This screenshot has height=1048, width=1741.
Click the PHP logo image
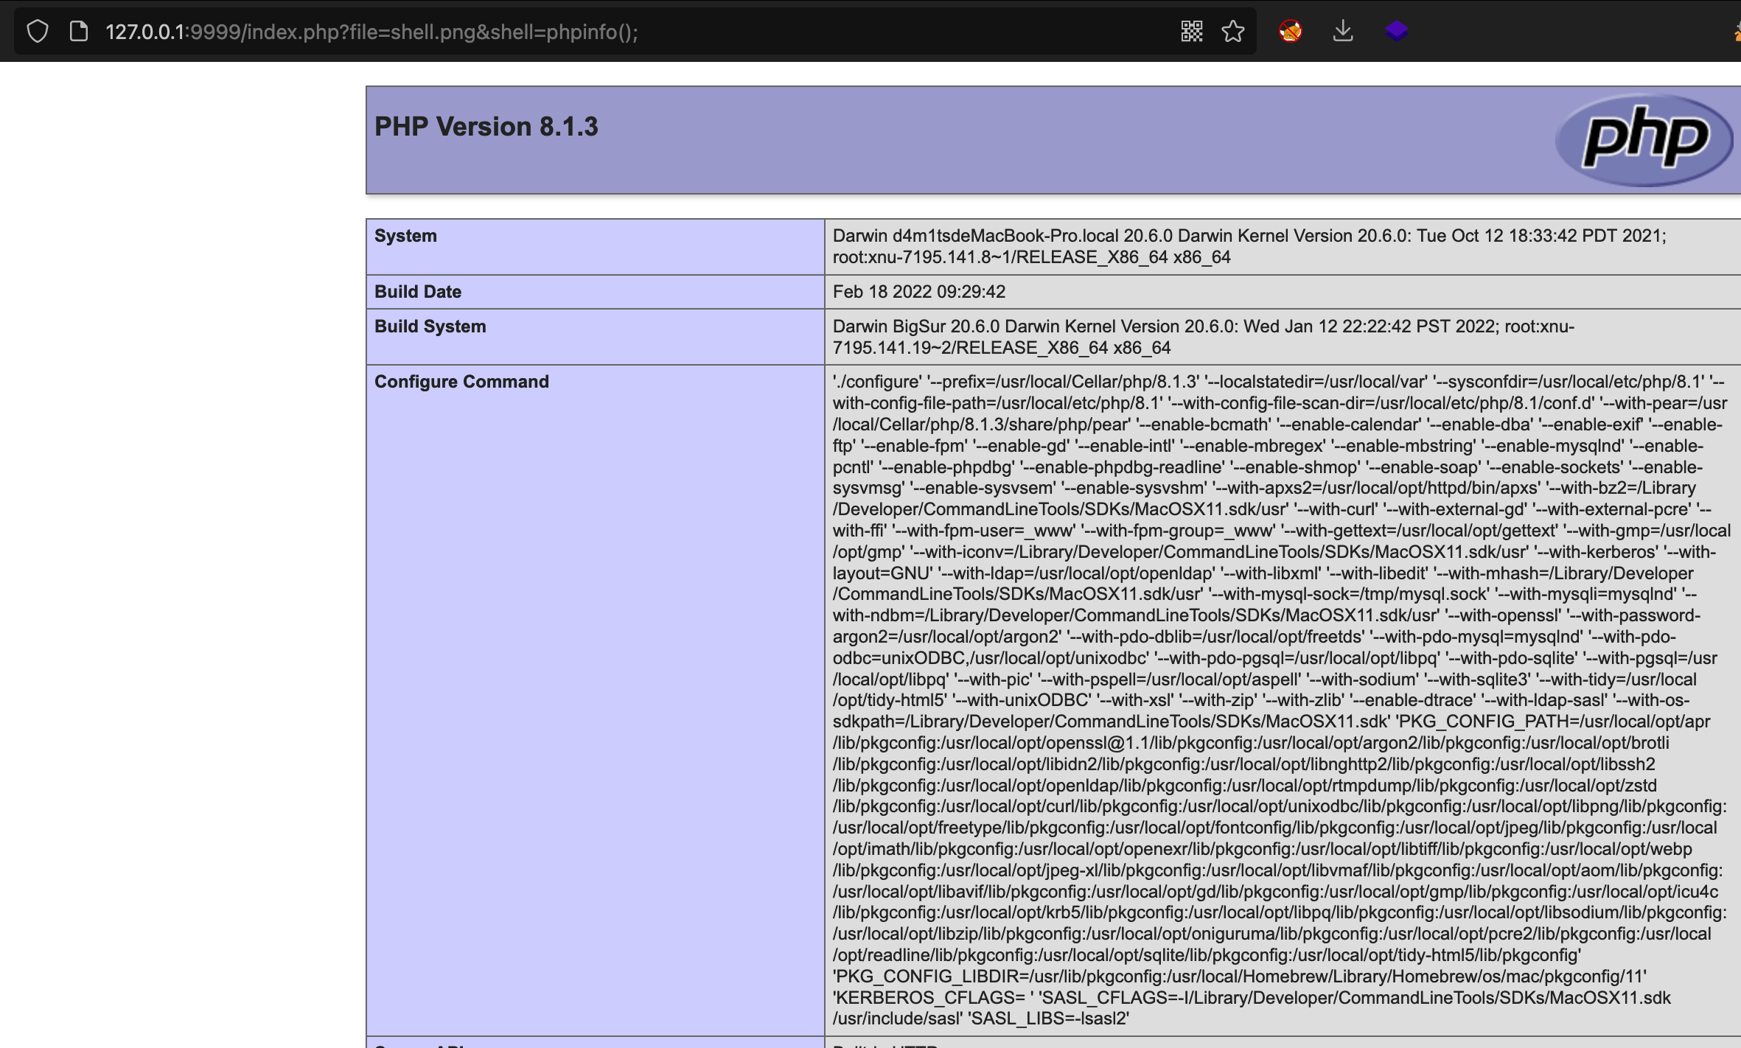pyautogui.click(x=1644, y=139)
